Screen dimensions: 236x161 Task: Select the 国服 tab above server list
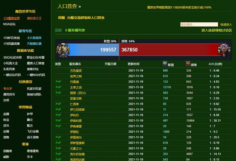(58, 30)
